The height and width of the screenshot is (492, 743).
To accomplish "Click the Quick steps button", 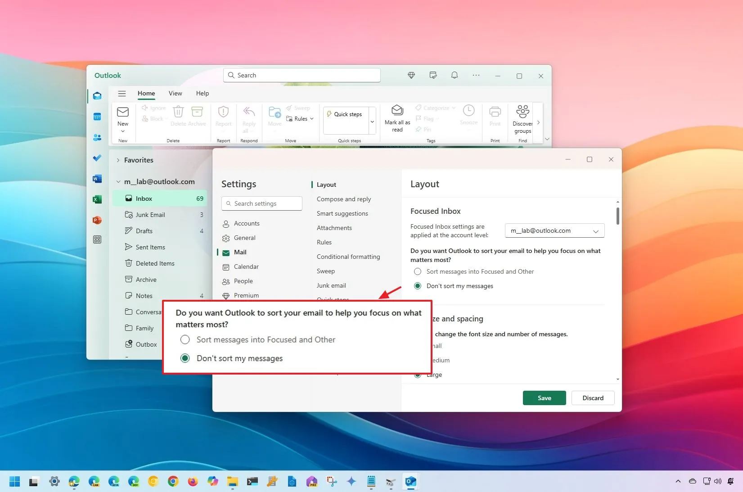I will (346, 114).
